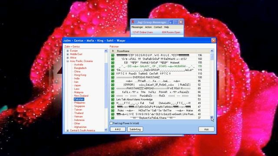Click the RoomName column header
This screenshot has height=156, width=278.
tap(156, 51)
